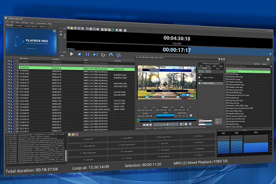Click the Return counterclockwise arrow icon
The height and width of the screenshot is (184, 276).
pos(103,55)
